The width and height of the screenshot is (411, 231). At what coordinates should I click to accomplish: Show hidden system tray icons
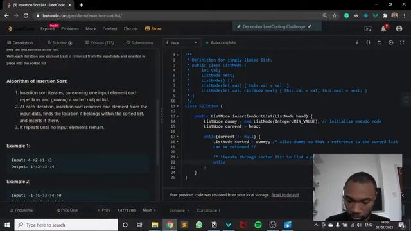pyautogui.click(x=316, y=225)
